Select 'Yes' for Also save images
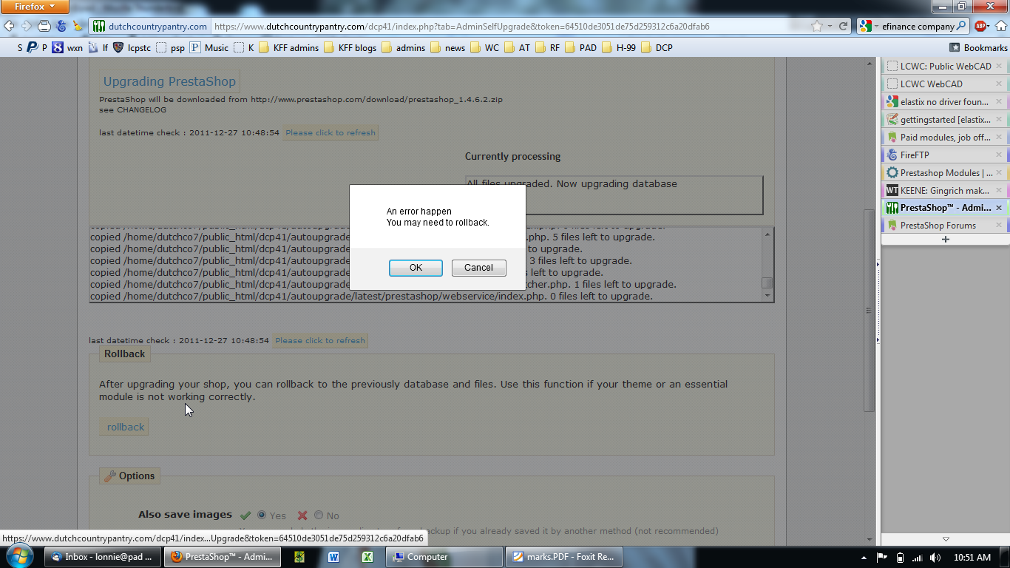Viewport: 1010px width, 568px height. pyautogui.click(x=262, y=515)
